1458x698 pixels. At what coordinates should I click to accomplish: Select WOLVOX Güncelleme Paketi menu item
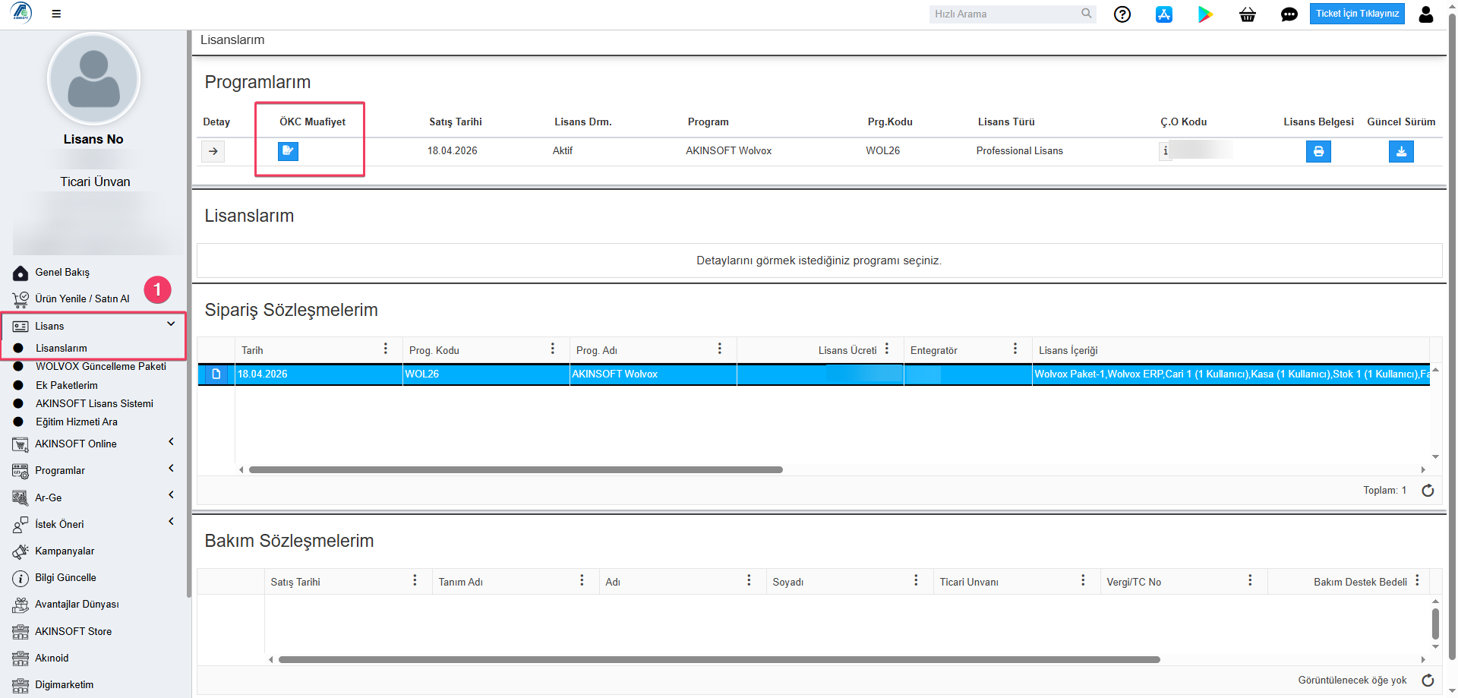[100, 366]
